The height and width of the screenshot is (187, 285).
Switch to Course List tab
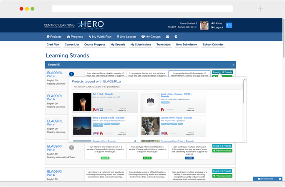click(72, 45)
